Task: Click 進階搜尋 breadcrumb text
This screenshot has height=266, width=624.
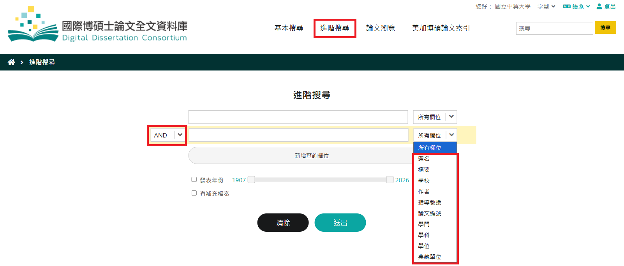Action: click(x=42, y=62)
